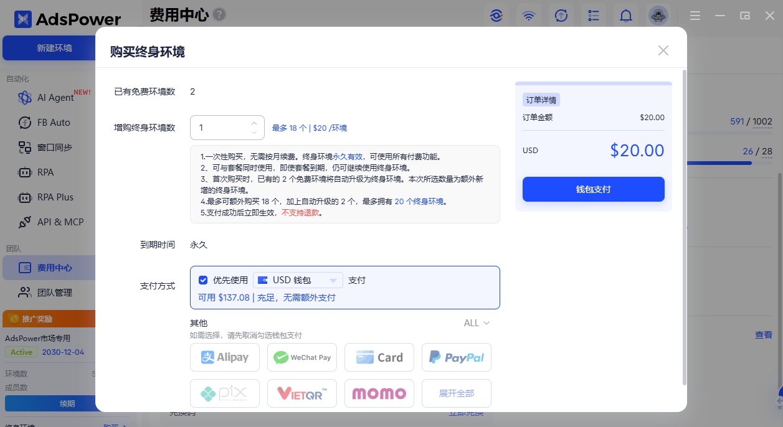
Task: Decrease lifetime environment count with down arrow
Action: tap(254, 133)
